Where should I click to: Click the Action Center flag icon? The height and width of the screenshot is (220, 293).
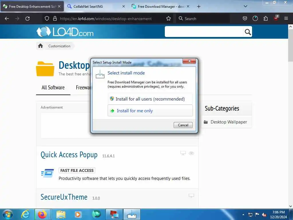(257, 215)
